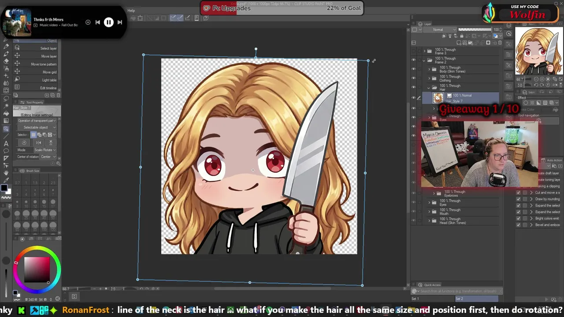564x317 pixels.
Task: Hide the Frame 2 folder
Action: (x=413, y=60)
